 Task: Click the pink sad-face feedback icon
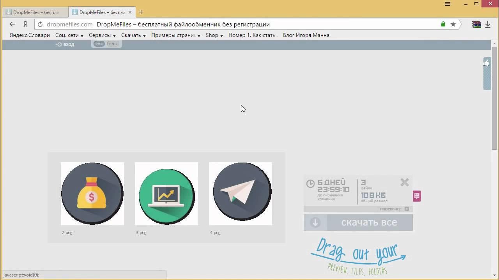tap(417, 196)
